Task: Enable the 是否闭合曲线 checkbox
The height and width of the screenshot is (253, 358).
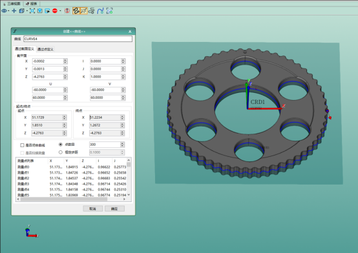Action: click(22, 145)
